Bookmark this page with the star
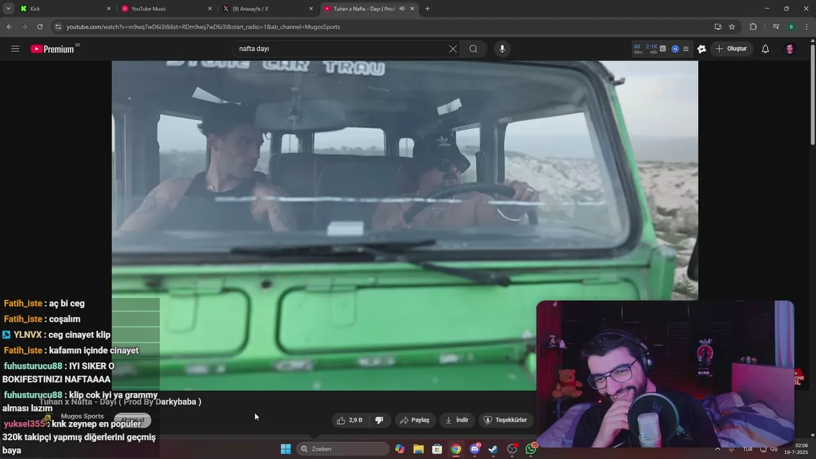The height and width of the screenshot is (459, 816). click(x=732, y=27)
